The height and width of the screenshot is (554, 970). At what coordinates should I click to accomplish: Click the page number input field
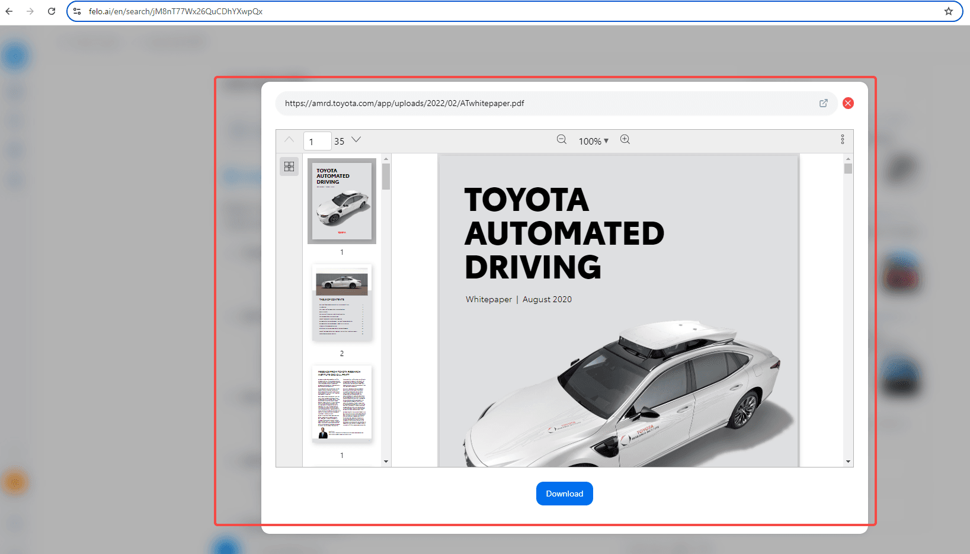[317, 141]
